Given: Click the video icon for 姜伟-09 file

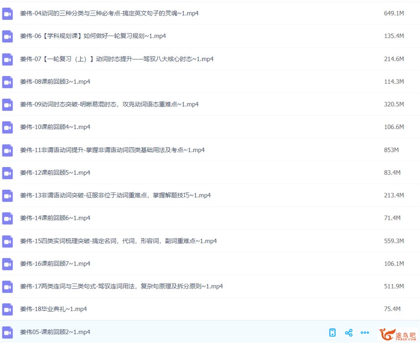Looking at the screenshot, I should tap(8, 104).
